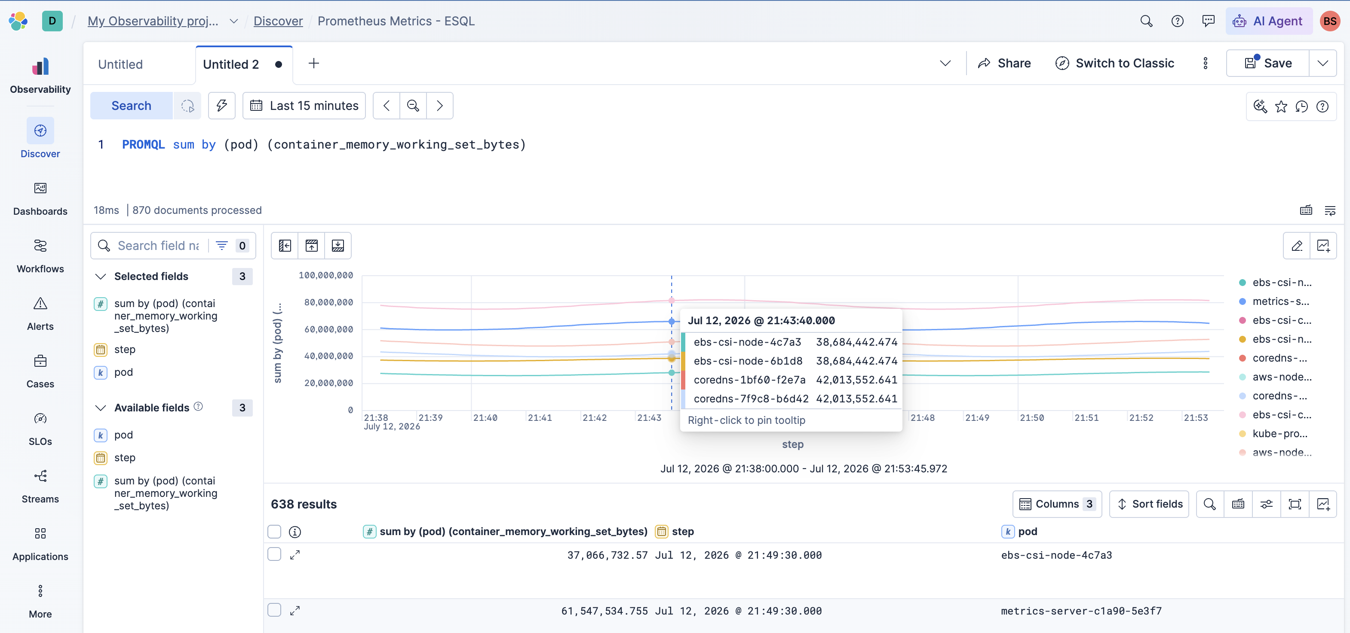The height and width of the screenshot is (633, 1350).
Task: Launch the AI Agent
Action: 1268,21
